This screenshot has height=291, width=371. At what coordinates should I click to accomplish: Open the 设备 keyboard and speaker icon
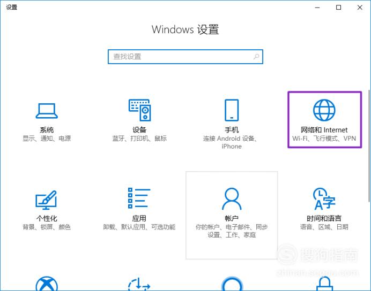pos(139,110)
